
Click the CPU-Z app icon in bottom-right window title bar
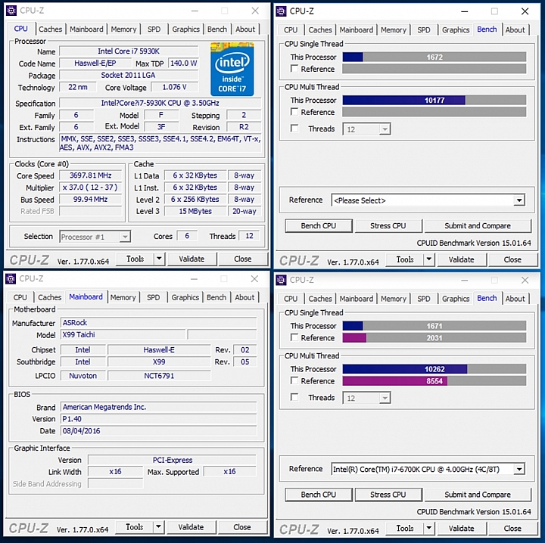281,280
